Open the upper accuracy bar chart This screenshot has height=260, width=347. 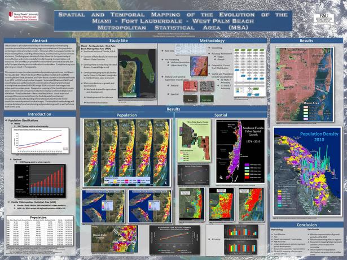(x=241, y=231)
